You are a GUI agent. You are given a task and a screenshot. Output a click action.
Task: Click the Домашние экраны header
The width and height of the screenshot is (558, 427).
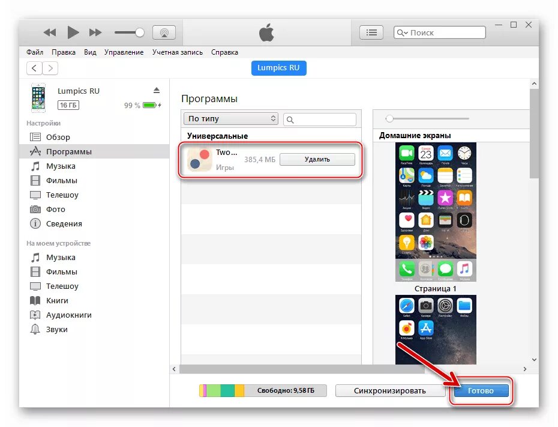[x=415, y=135]
